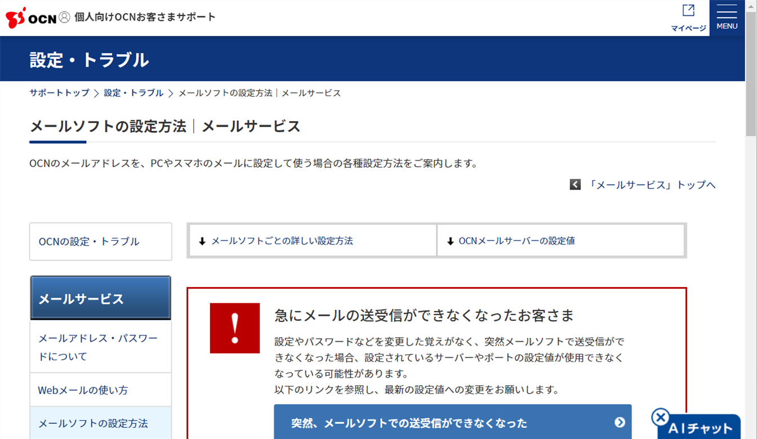Click the down arrow before OCNメールサーバーの設定値
Screen dimensions: 757x439
click(450, 241)
